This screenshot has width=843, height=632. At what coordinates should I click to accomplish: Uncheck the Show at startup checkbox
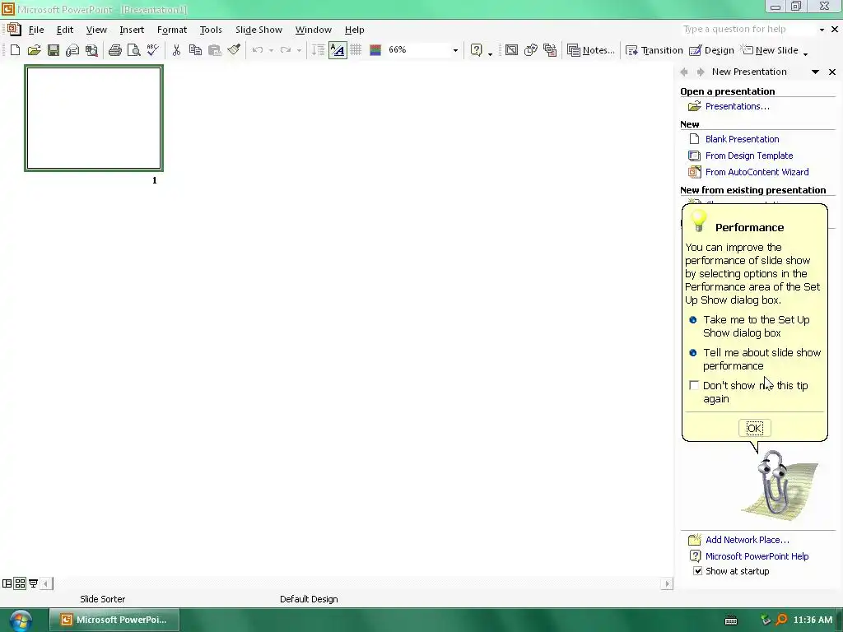[697, 571]
